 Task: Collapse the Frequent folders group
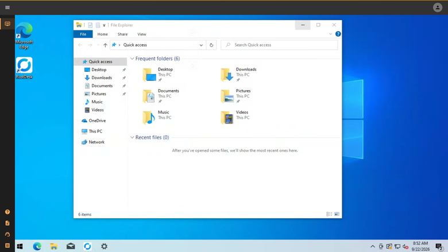point(132,59)
